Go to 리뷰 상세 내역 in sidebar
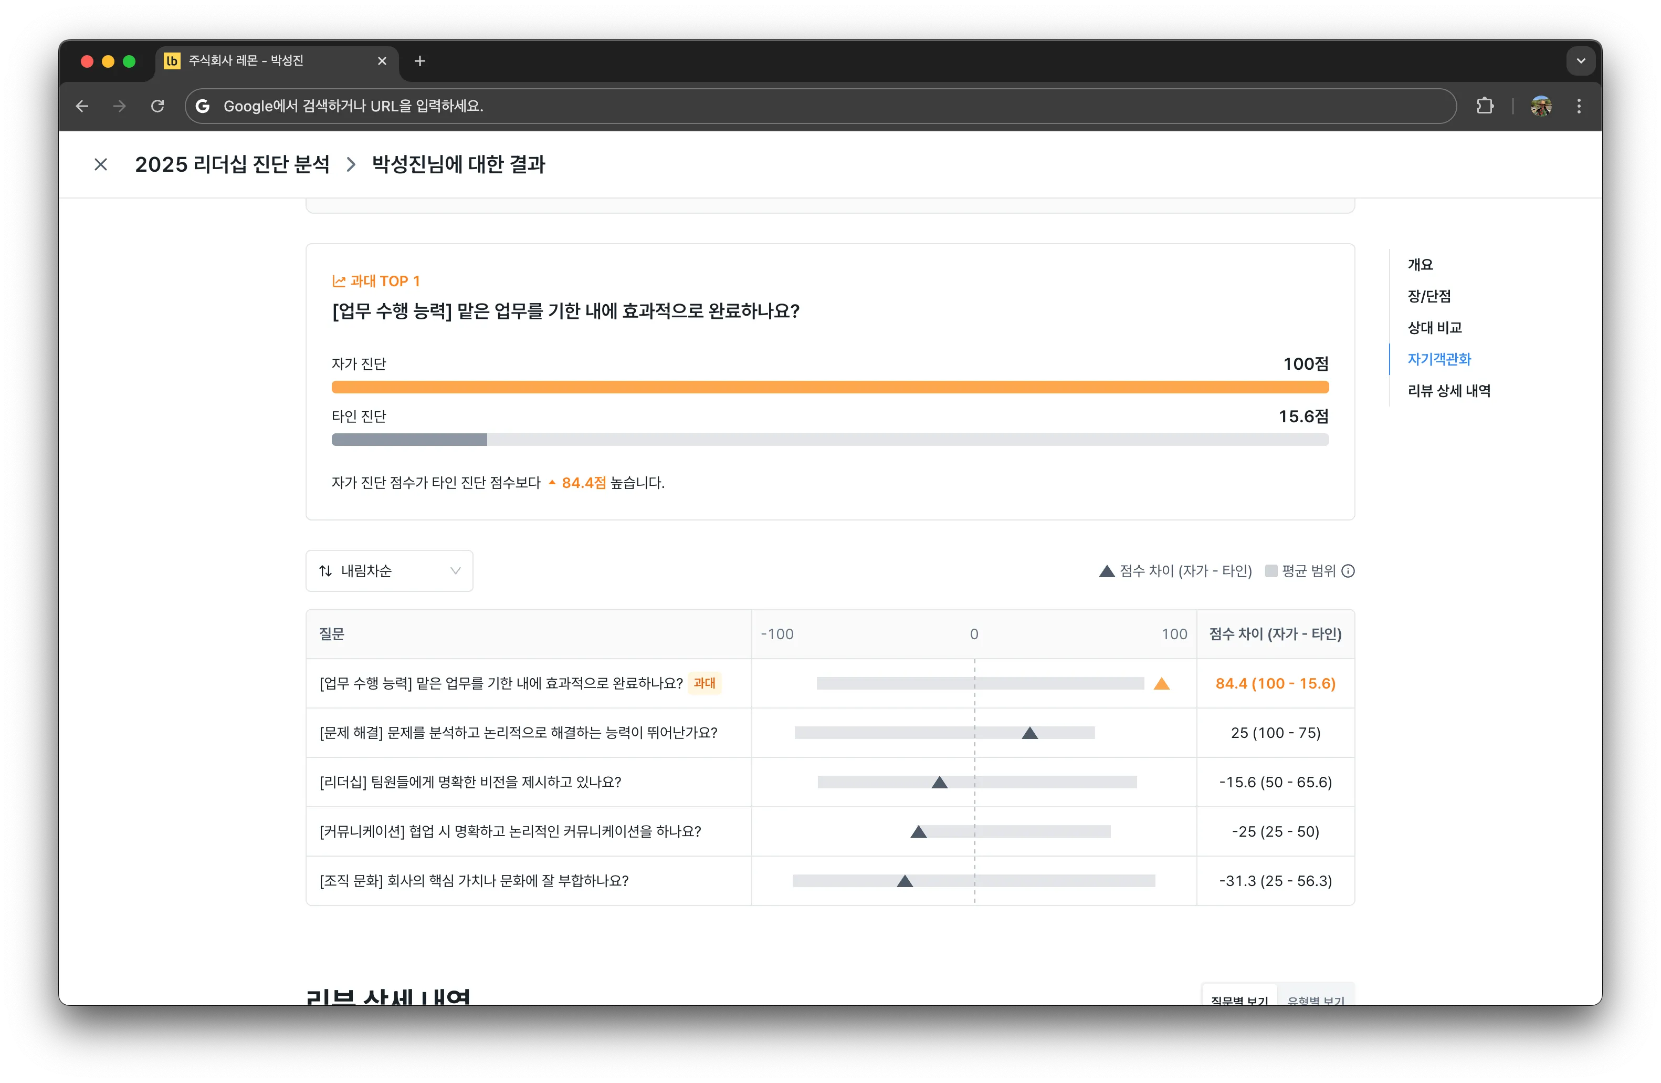The height and width of the screenshot is (1083, 1661). (x=1449, y=390)
